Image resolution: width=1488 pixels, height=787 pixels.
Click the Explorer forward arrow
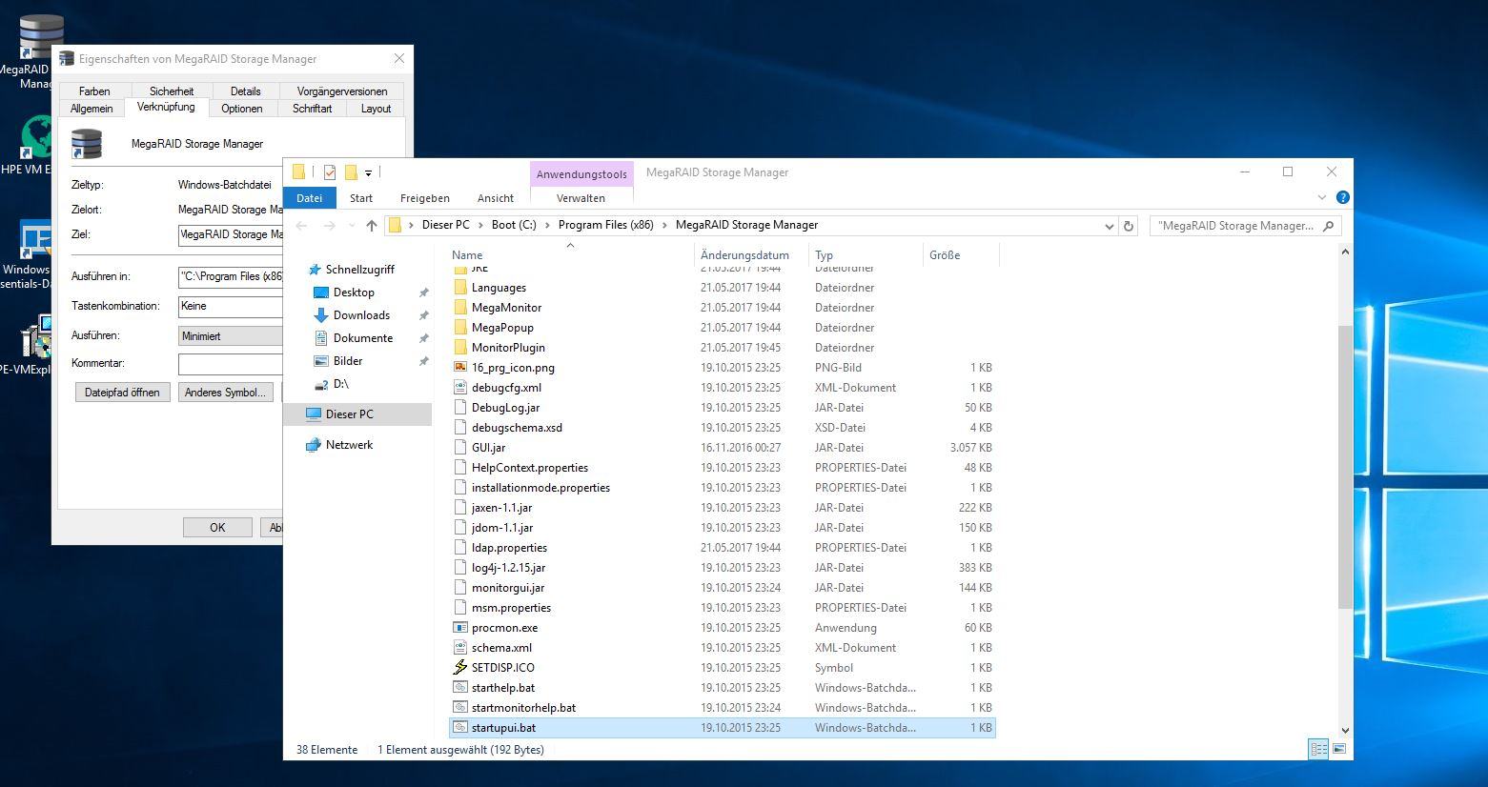[x=330, y=226]
